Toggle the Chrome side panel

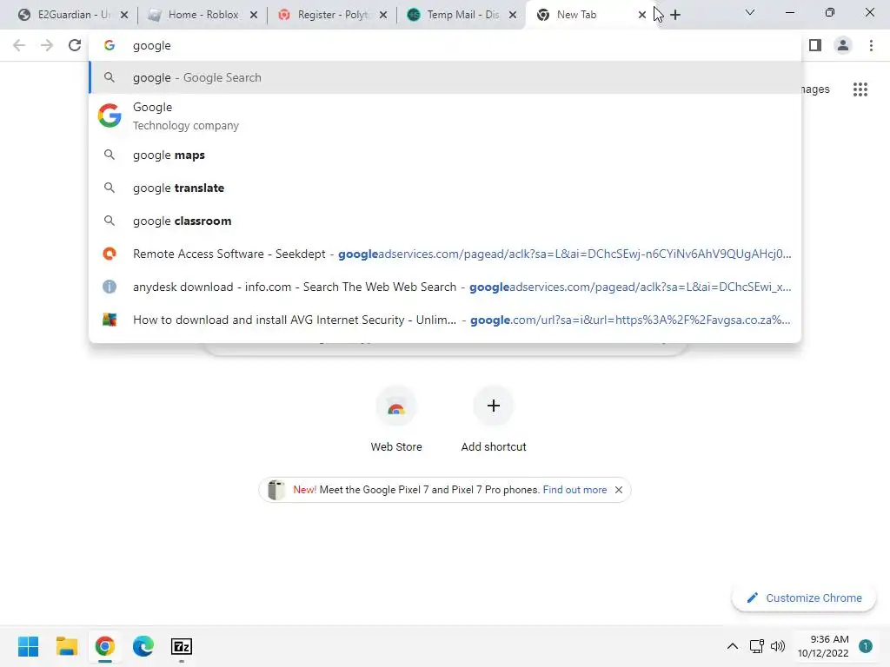tap(815, 45)
